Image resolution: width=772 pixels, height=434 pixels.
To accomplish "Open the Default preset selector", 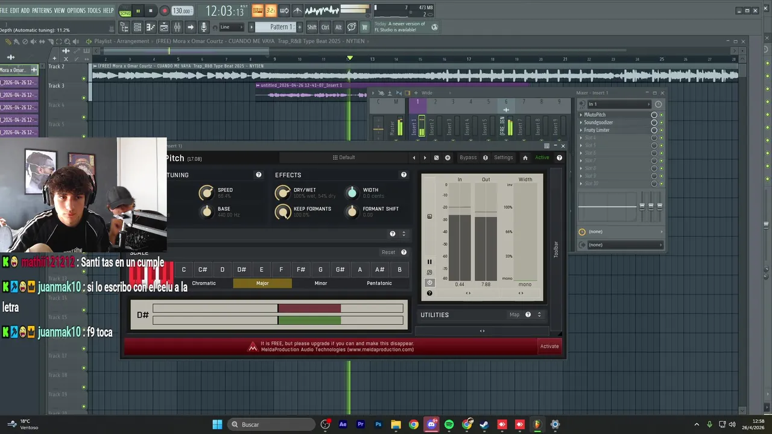I will pos(344,158).
